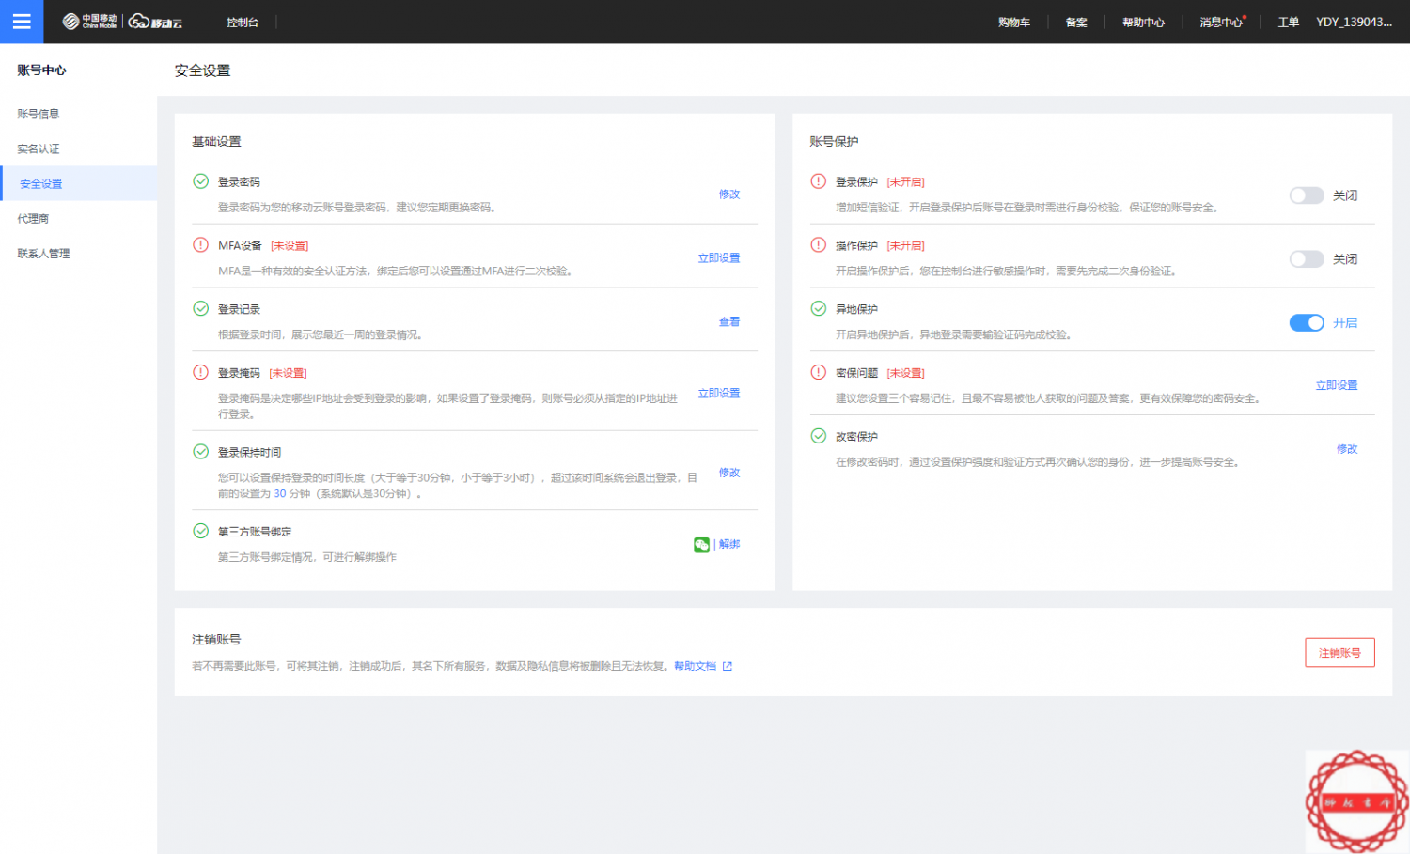Click green check icon beside 登录保持时间

click(200, 452)
